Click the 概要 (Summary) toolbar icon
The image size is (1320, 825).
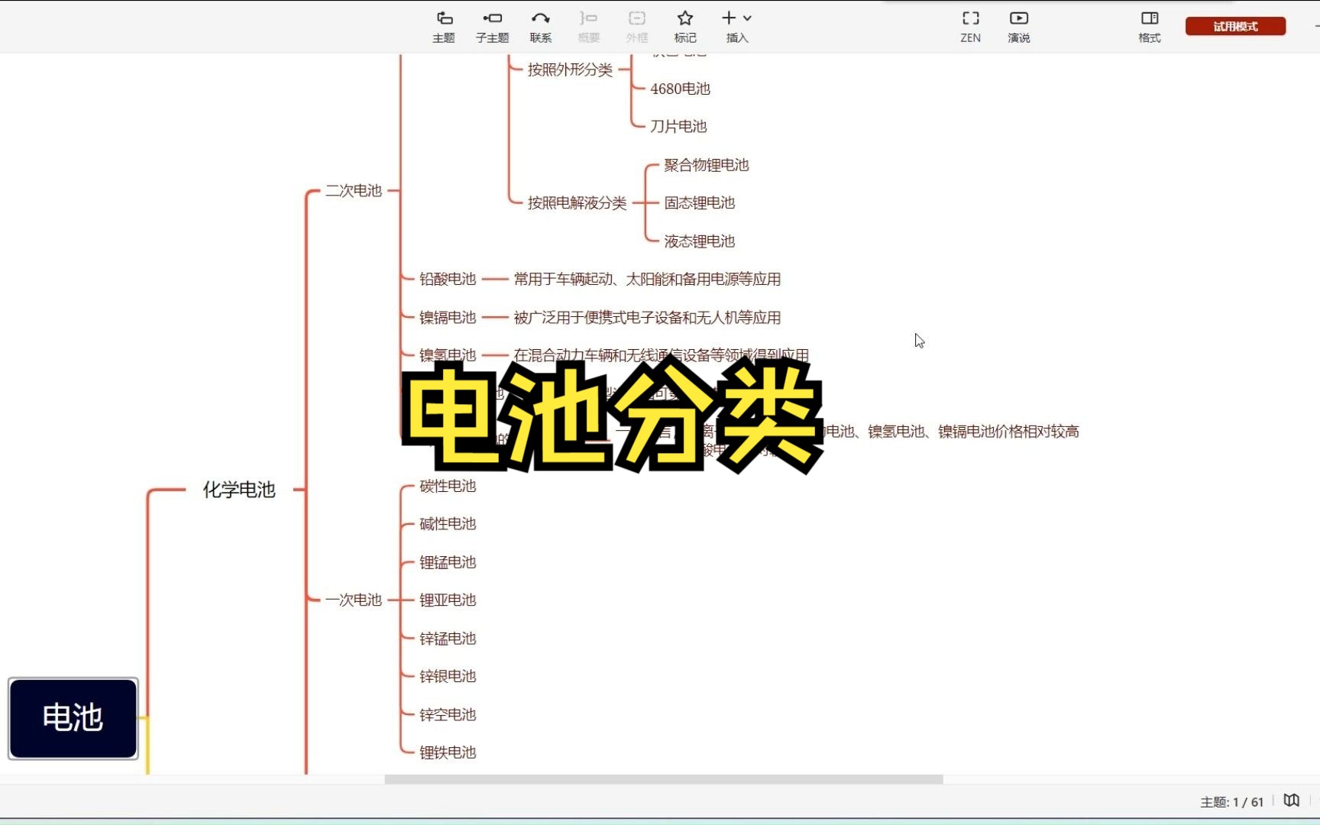point(588,26)
